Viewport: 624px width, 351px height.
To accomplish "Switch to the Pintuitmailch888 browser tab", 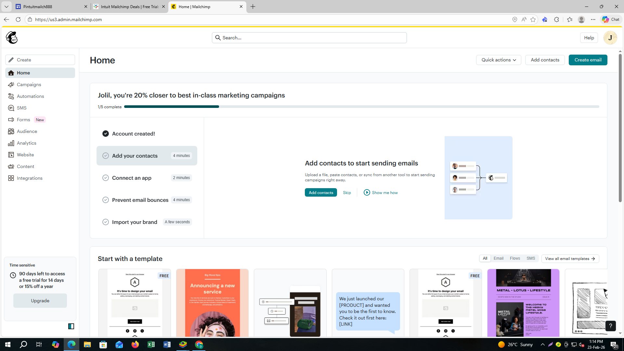I will 51,6.
